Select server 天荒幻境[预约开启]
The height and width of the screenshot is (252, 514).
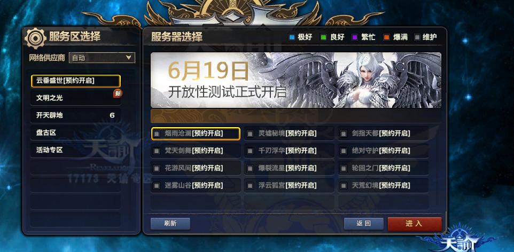pos(383,185)
